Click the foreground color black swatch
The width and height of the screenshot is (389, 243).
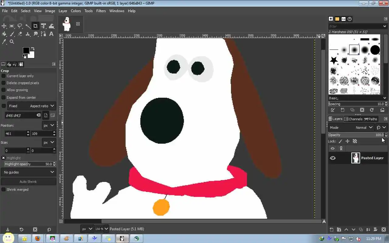click(x=26, y=50)
